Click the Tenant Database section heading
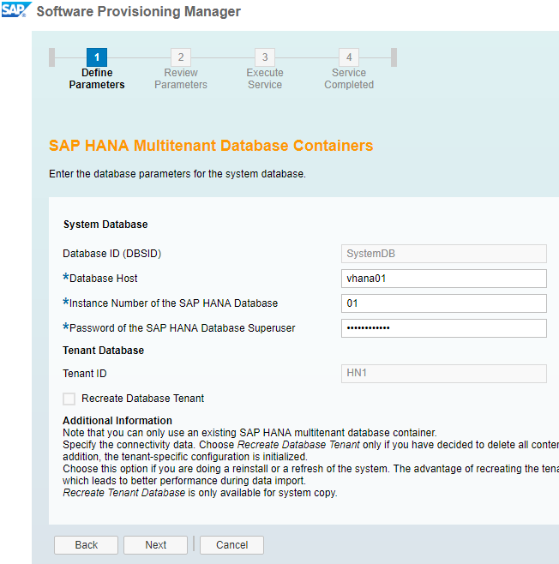 pos(103,351)
